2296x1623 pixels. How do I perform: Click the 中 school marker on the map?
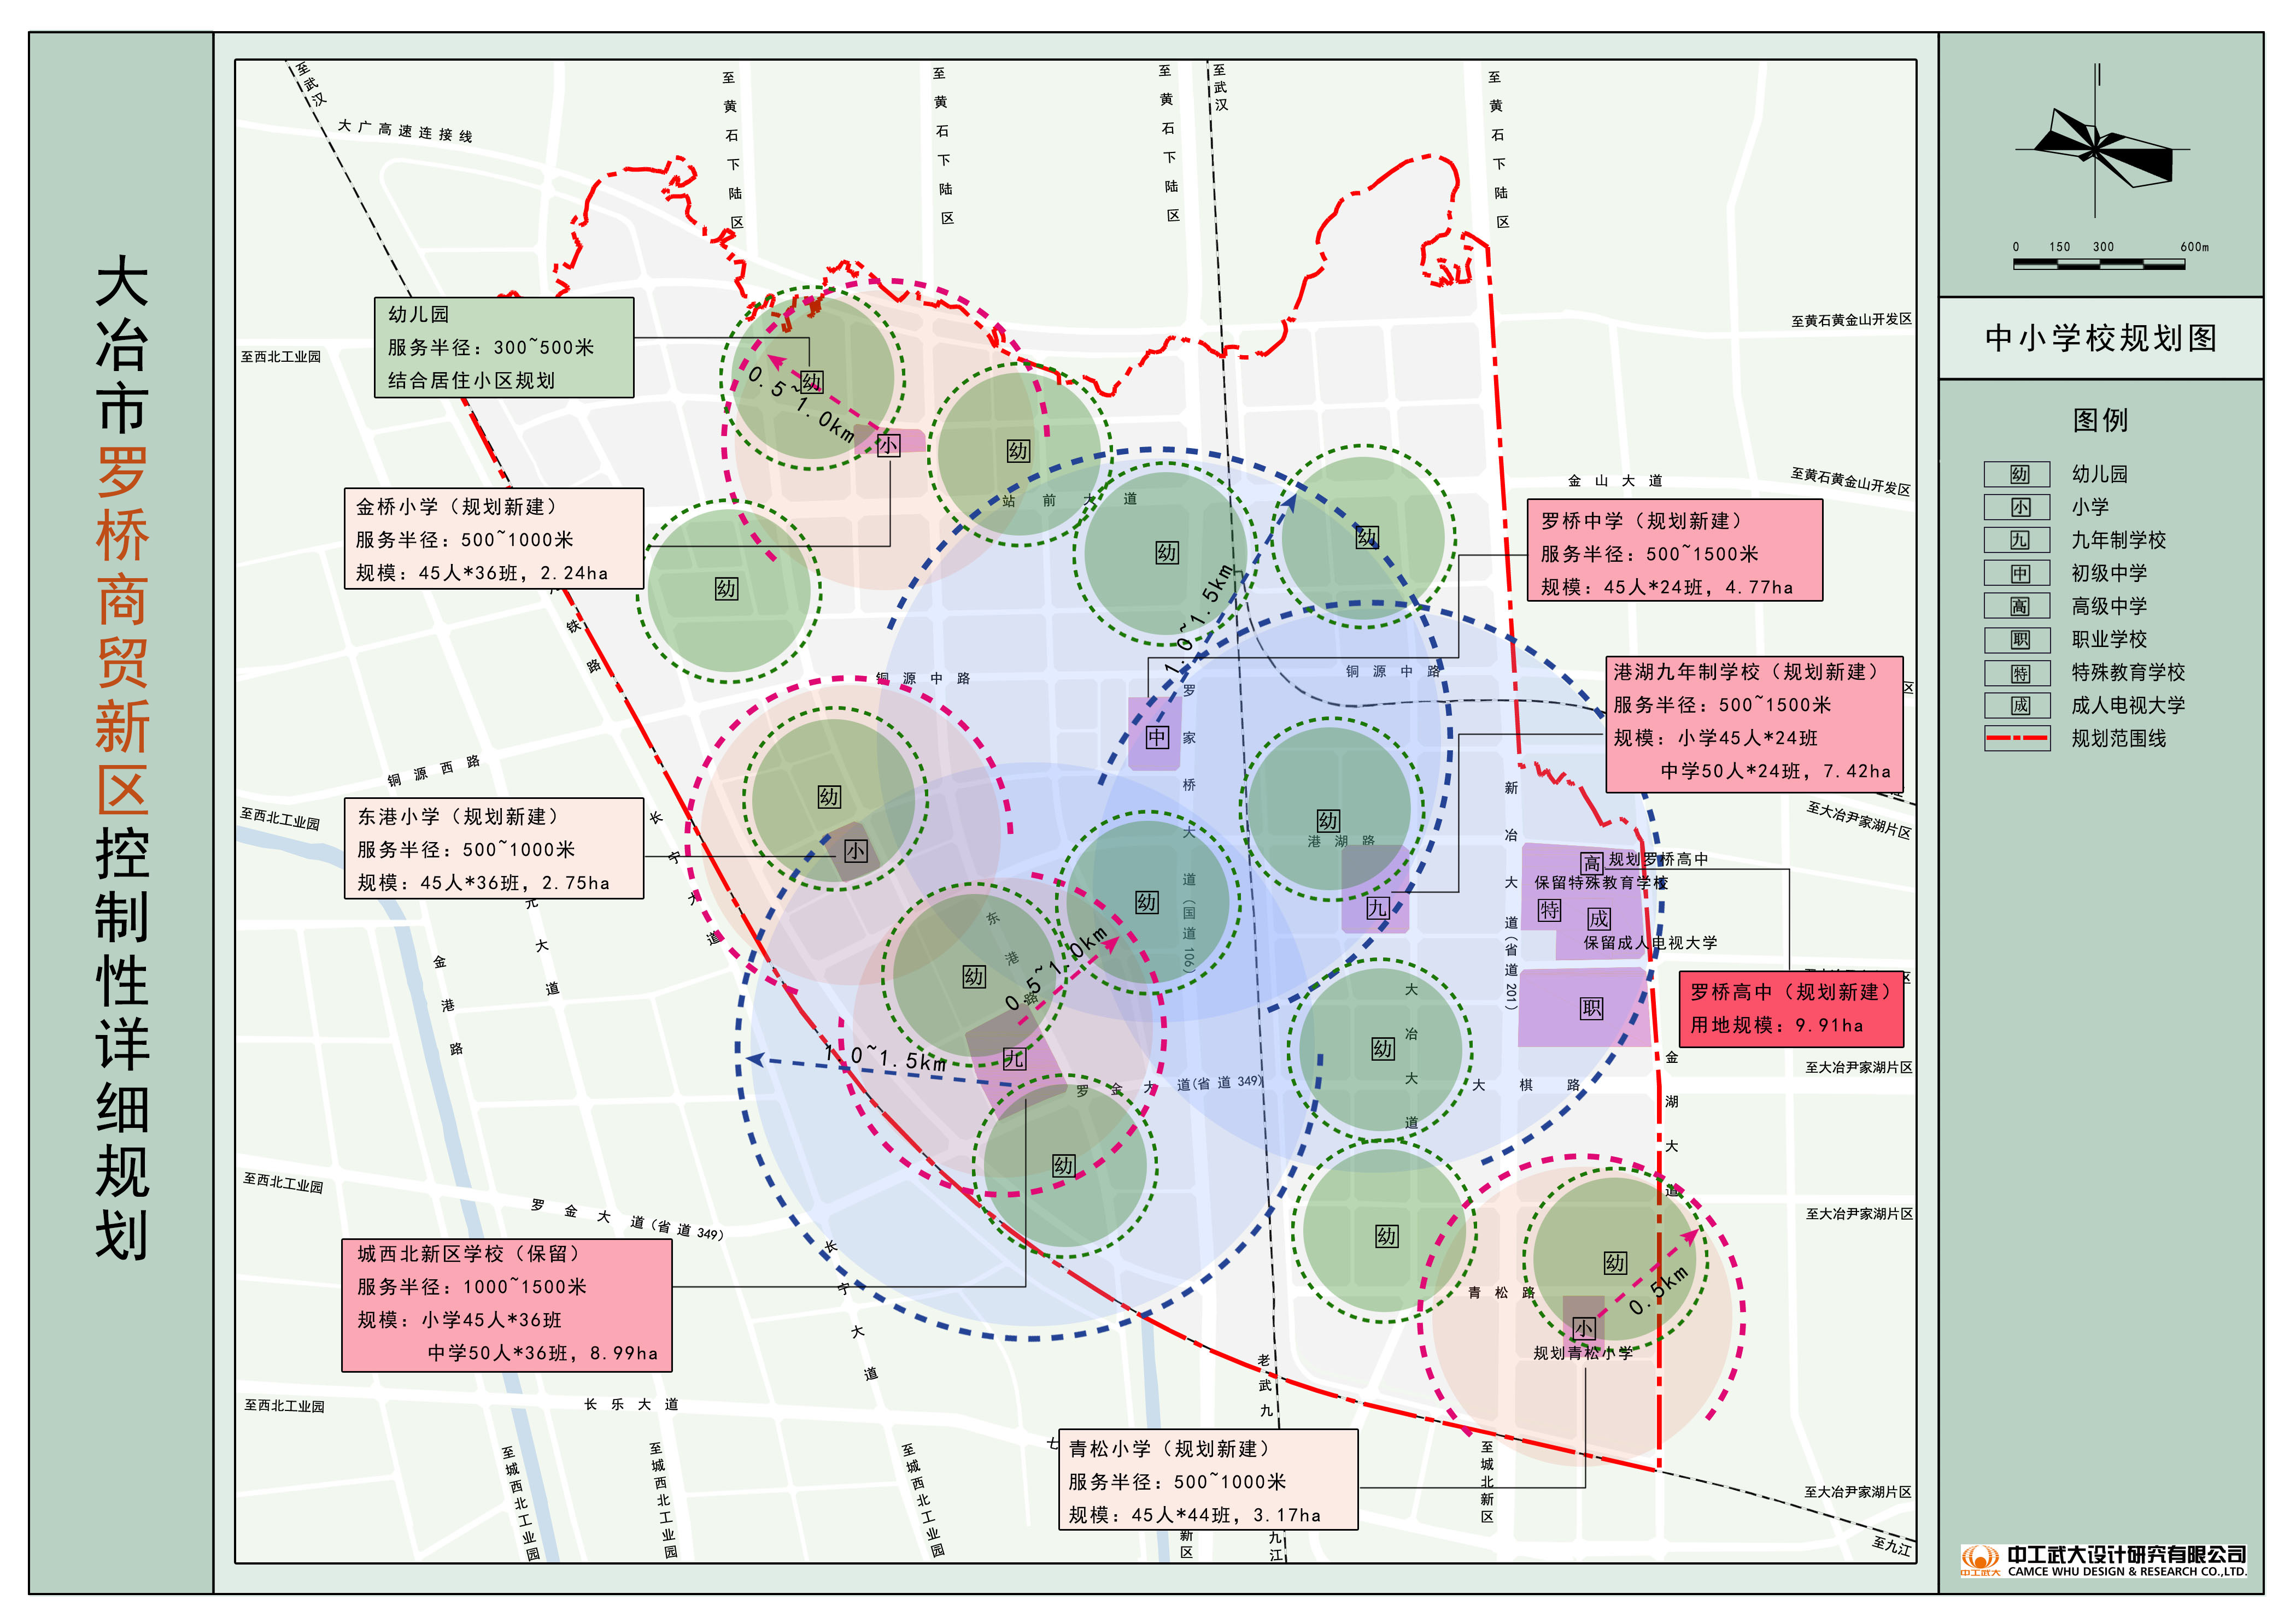tap(1157, 738)
